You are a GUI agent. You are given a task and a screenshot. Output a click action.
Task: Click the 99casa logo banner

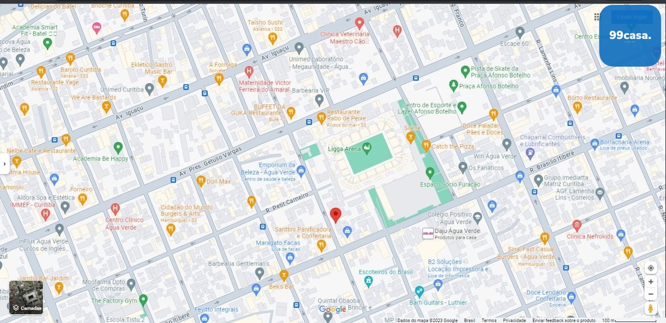[630, 36]
